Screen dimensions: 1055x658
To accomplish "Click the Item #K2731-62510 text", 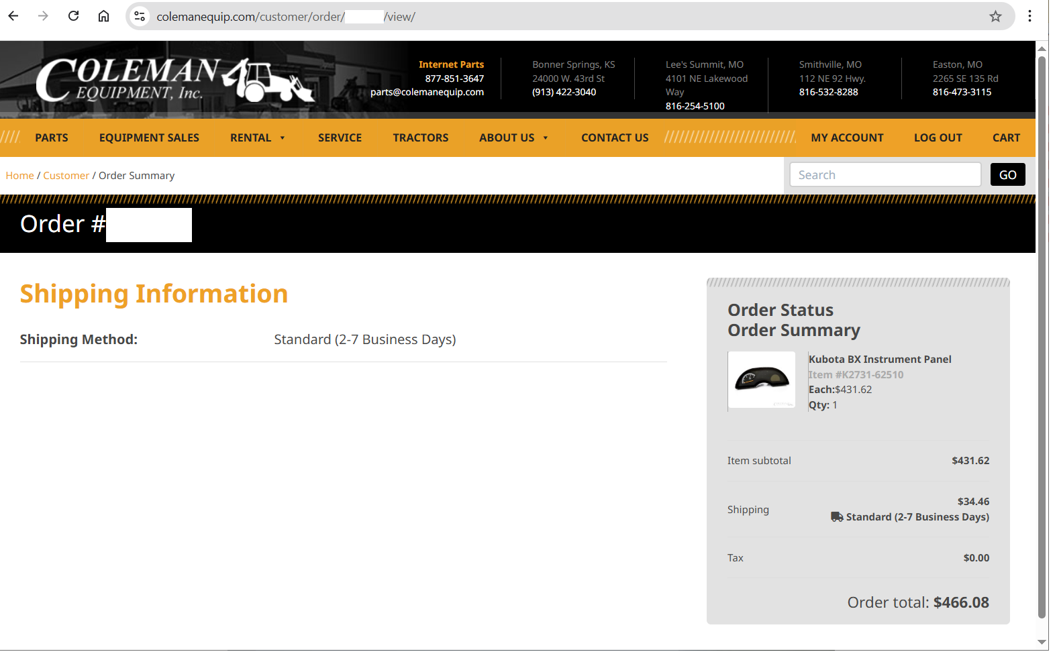I will (856, 374).
